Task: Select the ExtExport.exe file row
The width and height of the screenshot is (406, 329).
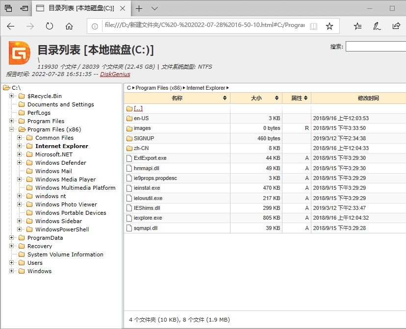Action: [265, 158]
